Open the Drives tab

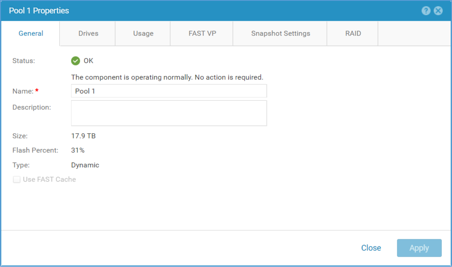[88, 33]
